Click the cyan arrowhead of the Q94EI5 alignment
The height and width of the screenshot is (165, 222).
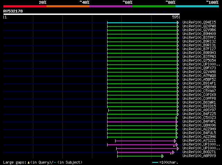178,23
